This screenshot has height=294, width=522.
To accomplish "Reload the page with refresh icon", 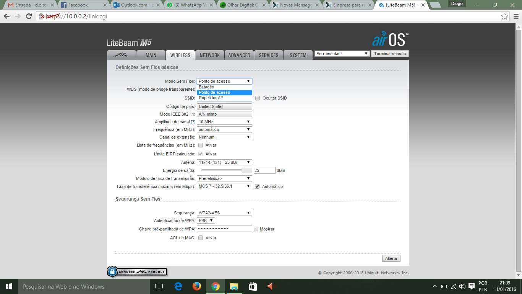I will pos(29,16).
